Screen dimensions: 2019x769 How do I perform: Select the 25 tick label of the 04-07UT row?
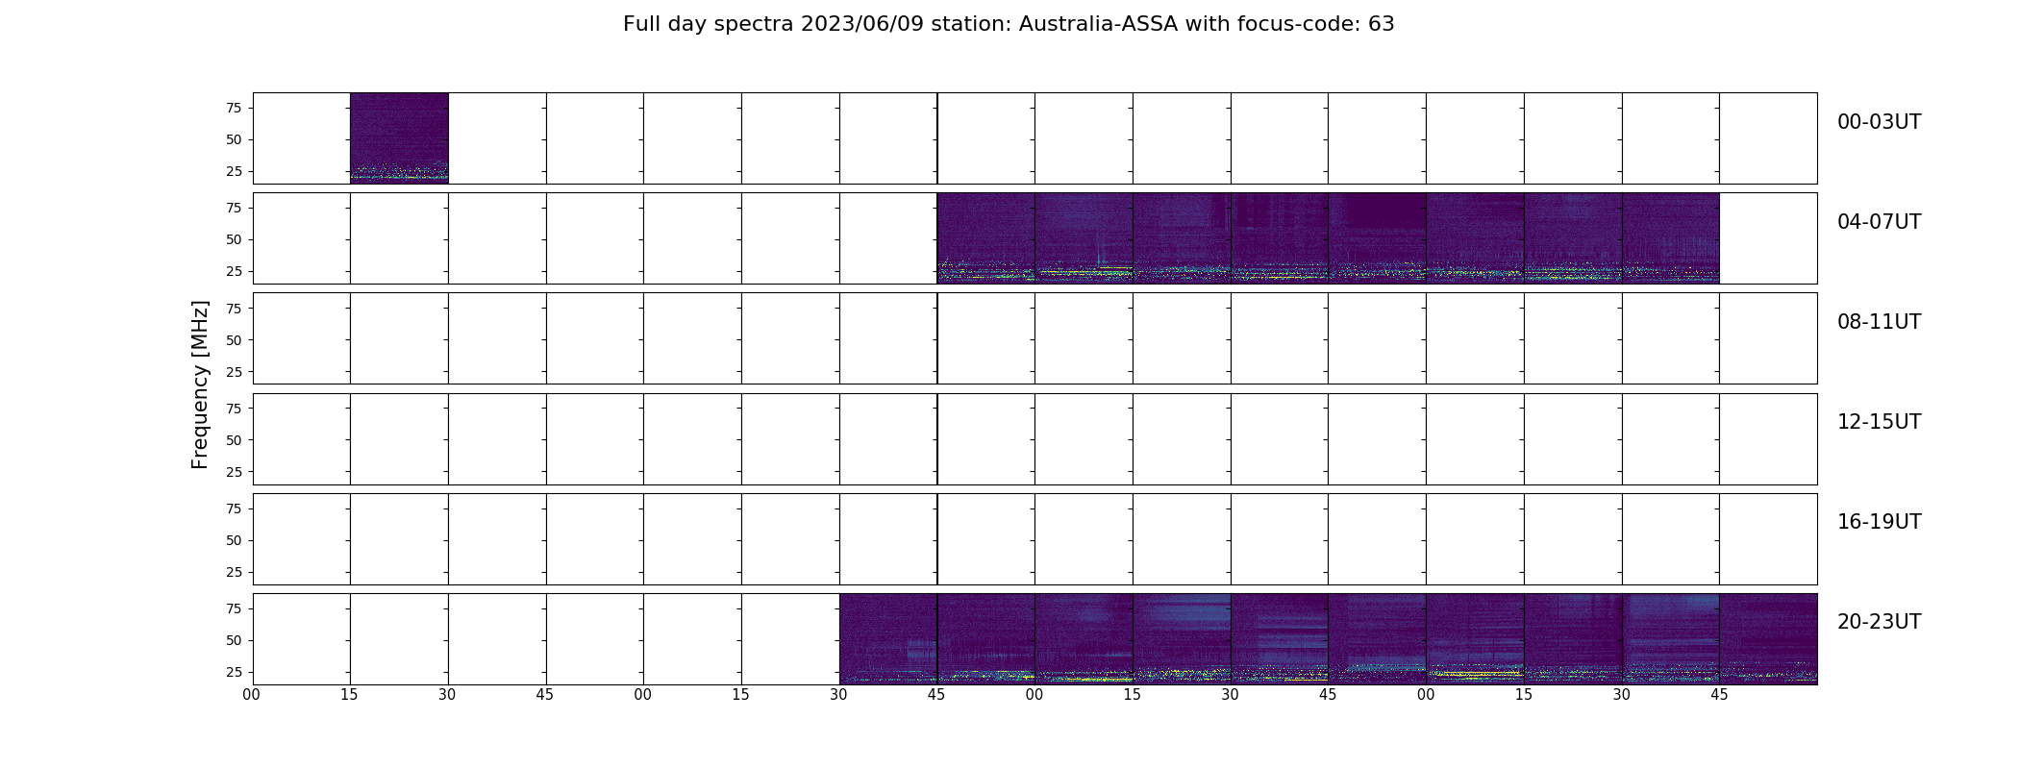(x=233, y=271)
